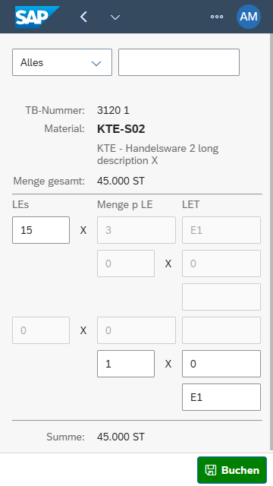Click the empty search field beside Alles
Screen dimensions: 273x486
point(179,62)
